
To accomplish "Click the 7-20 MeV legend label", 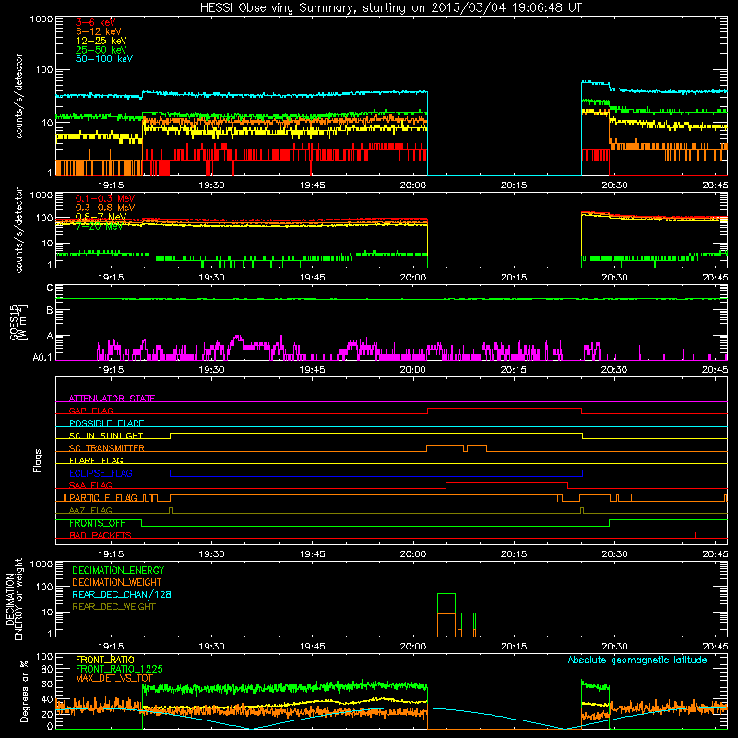I will 99,226.
